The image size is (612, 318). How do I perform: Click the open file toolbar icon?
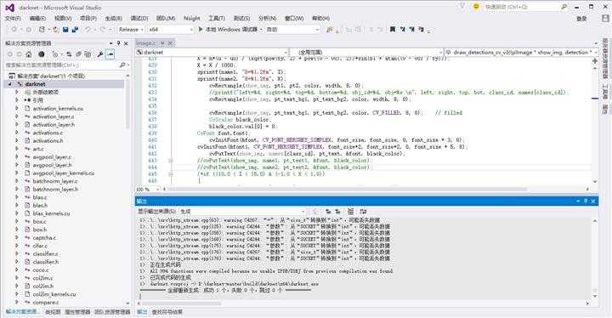pyautogui.click(x=56, y=29)
